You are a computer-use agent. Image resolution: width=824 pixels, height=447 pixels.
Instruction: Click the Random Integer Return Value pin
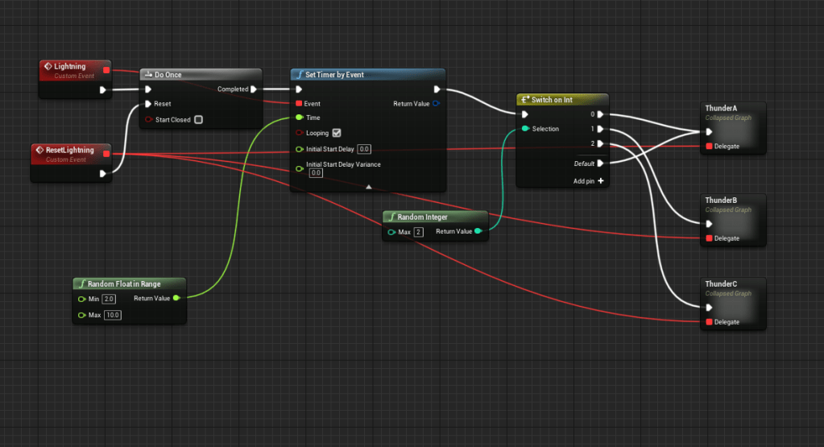(x=478, y=231)
